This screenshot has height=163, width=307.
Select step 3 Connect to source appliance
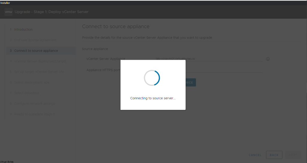tap(41, 50)
